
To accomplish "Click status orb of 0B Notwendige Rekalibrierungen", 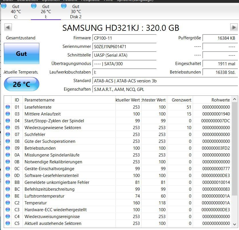I will click(8, 162).
